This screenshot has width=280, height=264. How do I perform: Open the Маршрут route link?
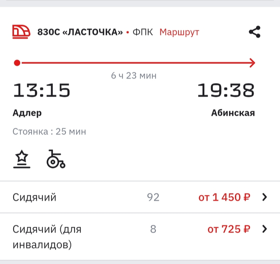coord(179,32)
